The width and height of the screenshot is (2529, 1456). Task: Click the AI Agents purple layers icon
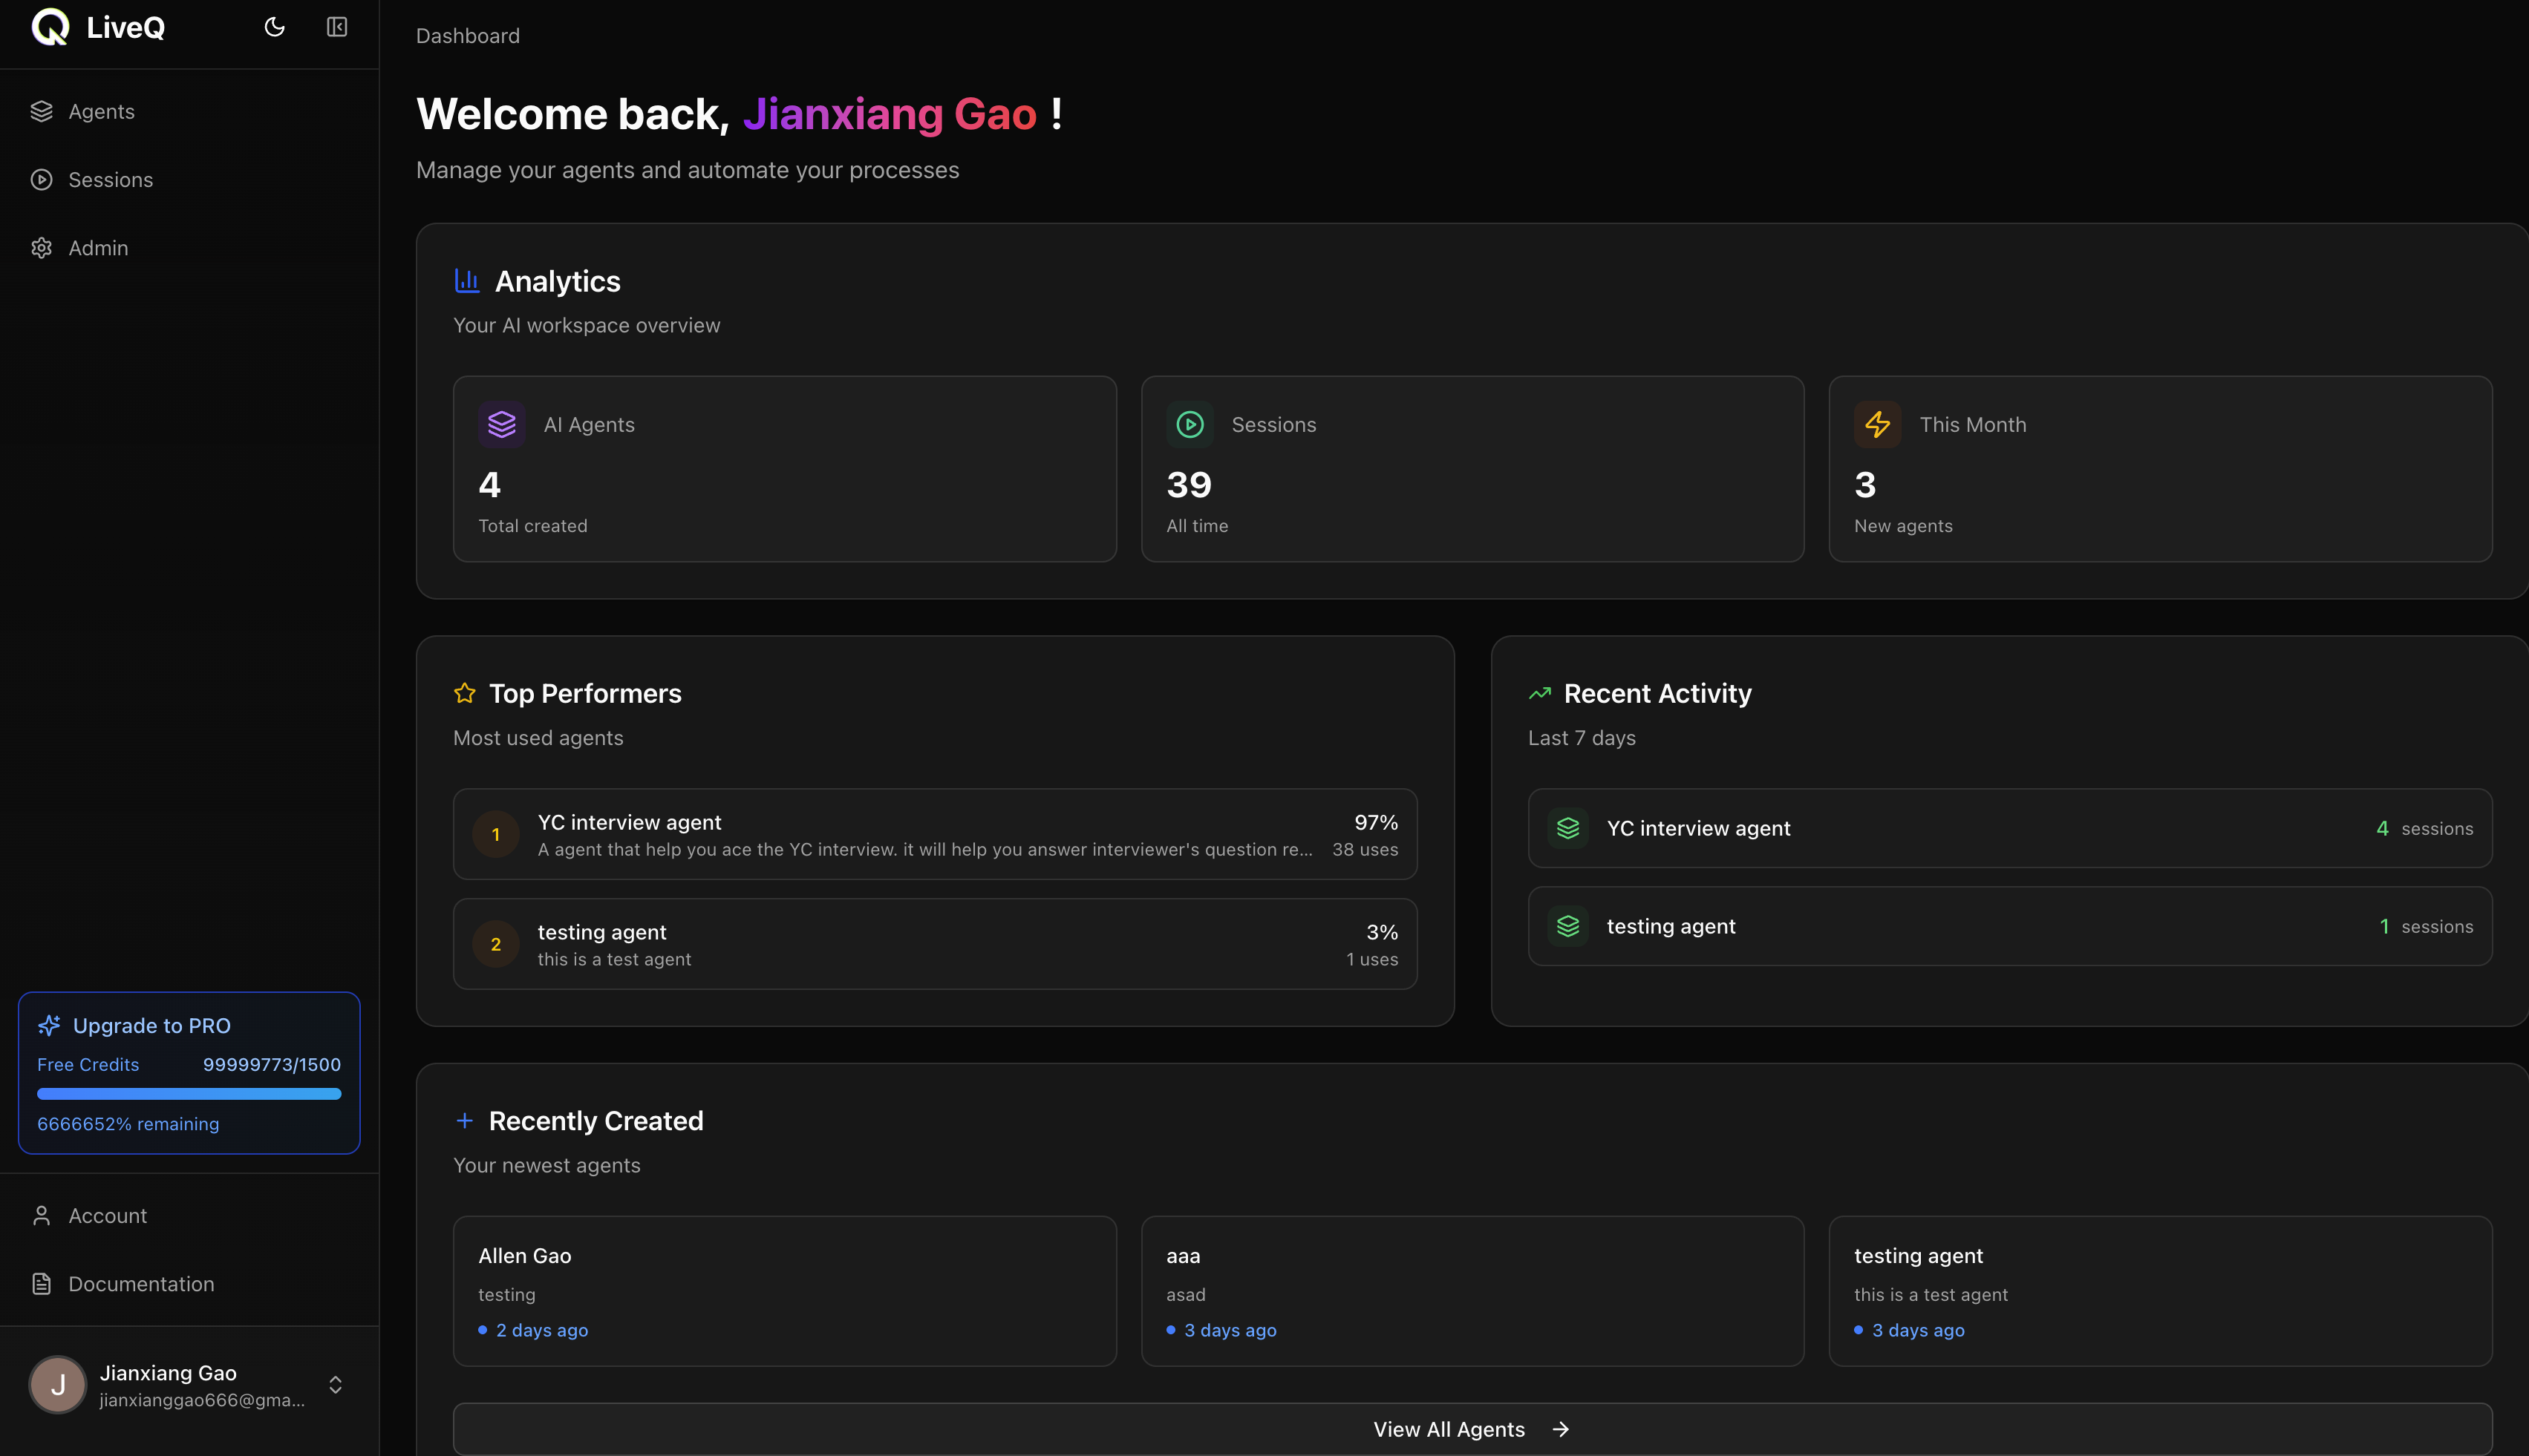point(502,424)
